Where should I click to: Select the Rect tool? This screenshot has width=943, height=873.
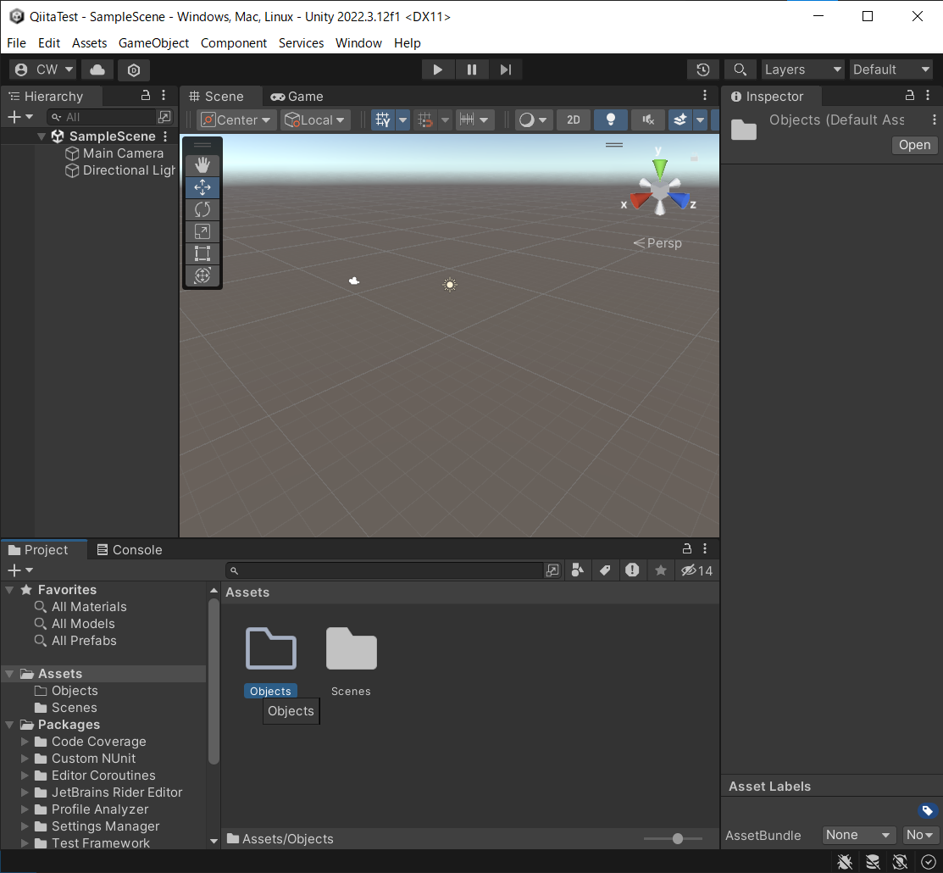202,253
